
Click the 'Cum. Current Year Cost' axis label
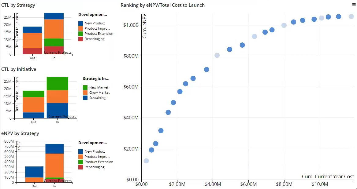[x=328, y=176]
